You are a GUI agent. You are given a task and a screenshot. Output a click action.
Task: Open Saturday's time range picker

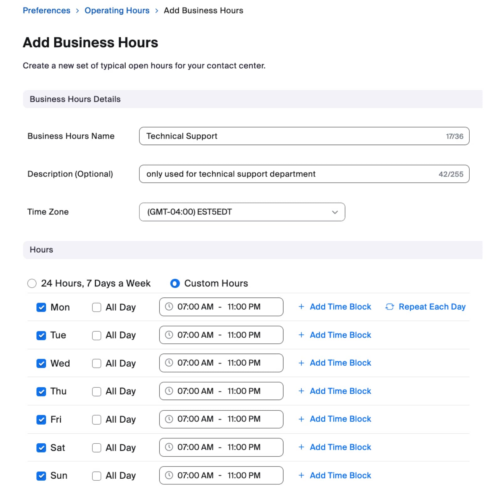[x=221, y=447]
